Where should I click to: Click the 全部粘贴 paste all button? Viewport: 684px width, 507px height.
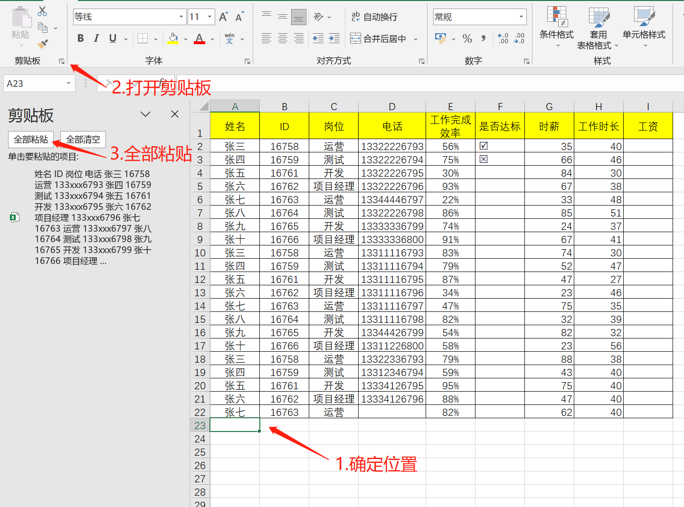point(31,140)
